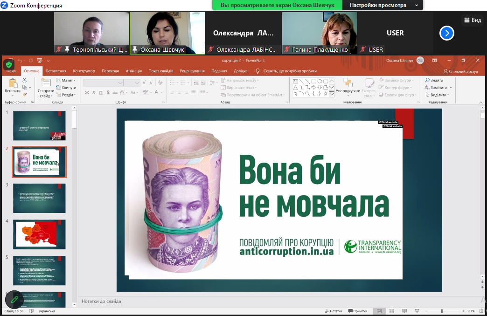Click the Вставити paste icon

pyautogui.click(x=13, y=84)
